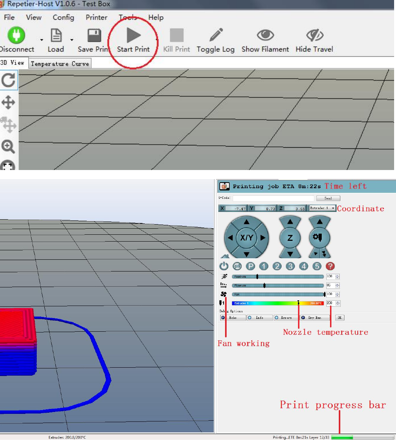Adjust the Extruder 1 temperature bar
The height and width of the screenshot is (440, 396).
click(278, 303)
